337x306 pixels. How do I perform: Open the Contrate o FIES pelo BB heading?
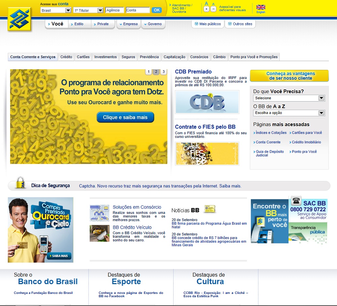205,127
